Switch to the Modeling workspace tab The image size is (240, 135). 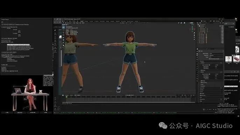86,21
